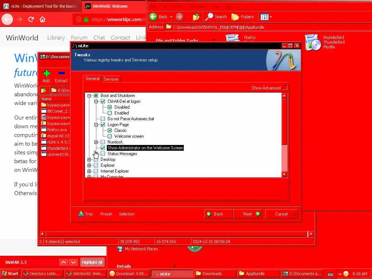Viewport: 372px width, 279px height.
Task: Open the Explorer Views icon
Action: 264,17
